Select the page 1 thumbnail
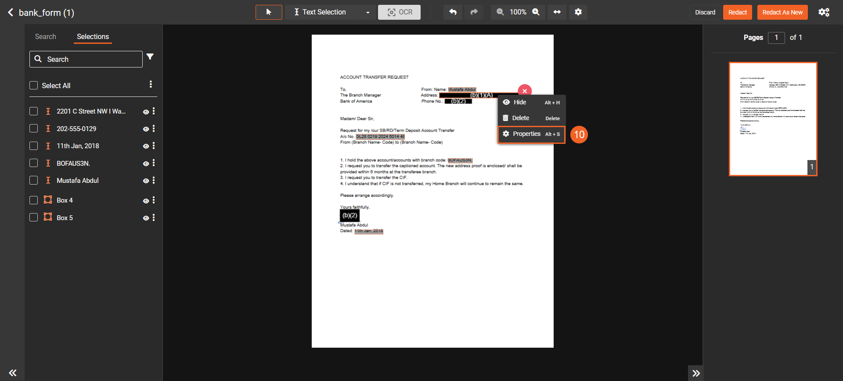843x381 pixels. tap(773, 119)
